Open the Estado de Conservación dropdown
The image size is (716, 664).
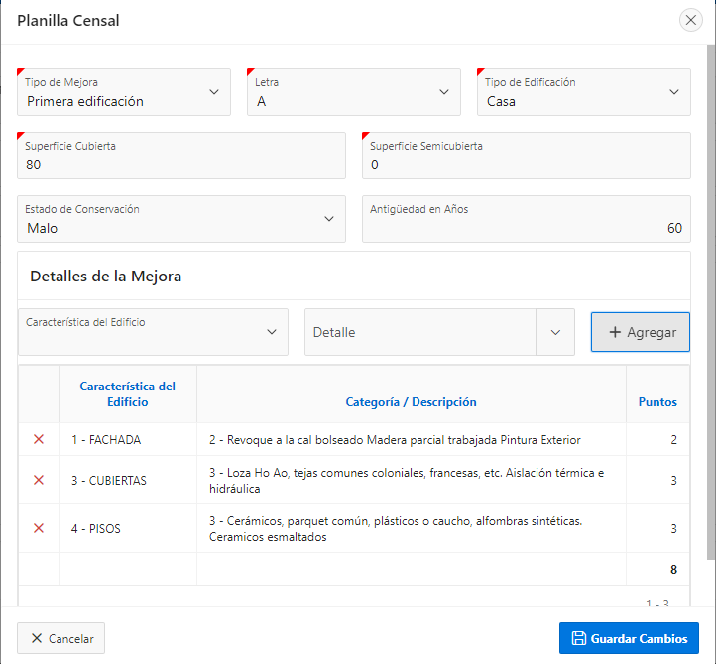point(181,219)
